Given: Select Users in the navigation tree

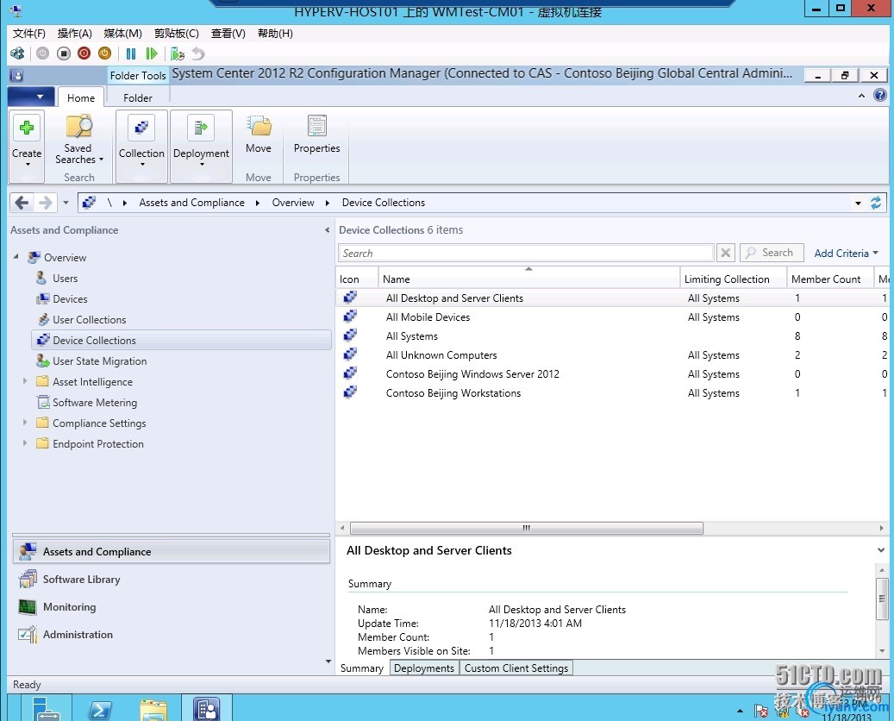Looking at the screenshot, I should [65, 279].
